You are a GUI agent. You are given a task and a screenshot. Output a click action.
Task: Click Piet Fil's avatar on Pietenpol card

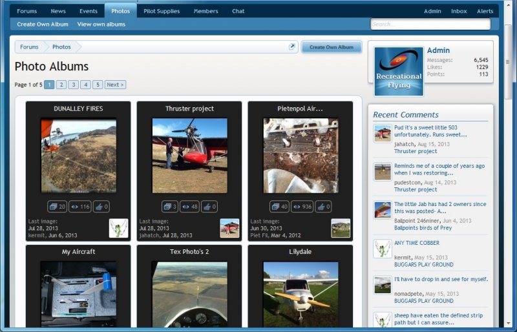pyautogui.click(x=341, y=228)
